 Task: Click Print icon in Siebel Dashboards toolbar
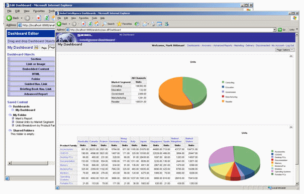tap(153, 24)
